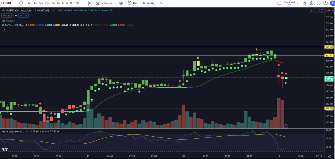Image resolution: width=335 pixels, height=159 pixels.
Task: Click the date label 18 on time axis
Action: (183, 156)
